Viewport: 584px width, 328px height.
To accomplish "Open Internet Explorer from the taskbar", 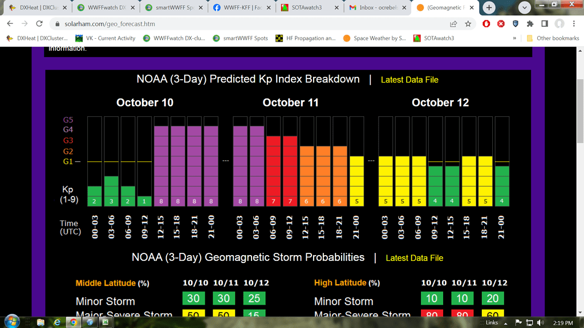I will (57, 322).
